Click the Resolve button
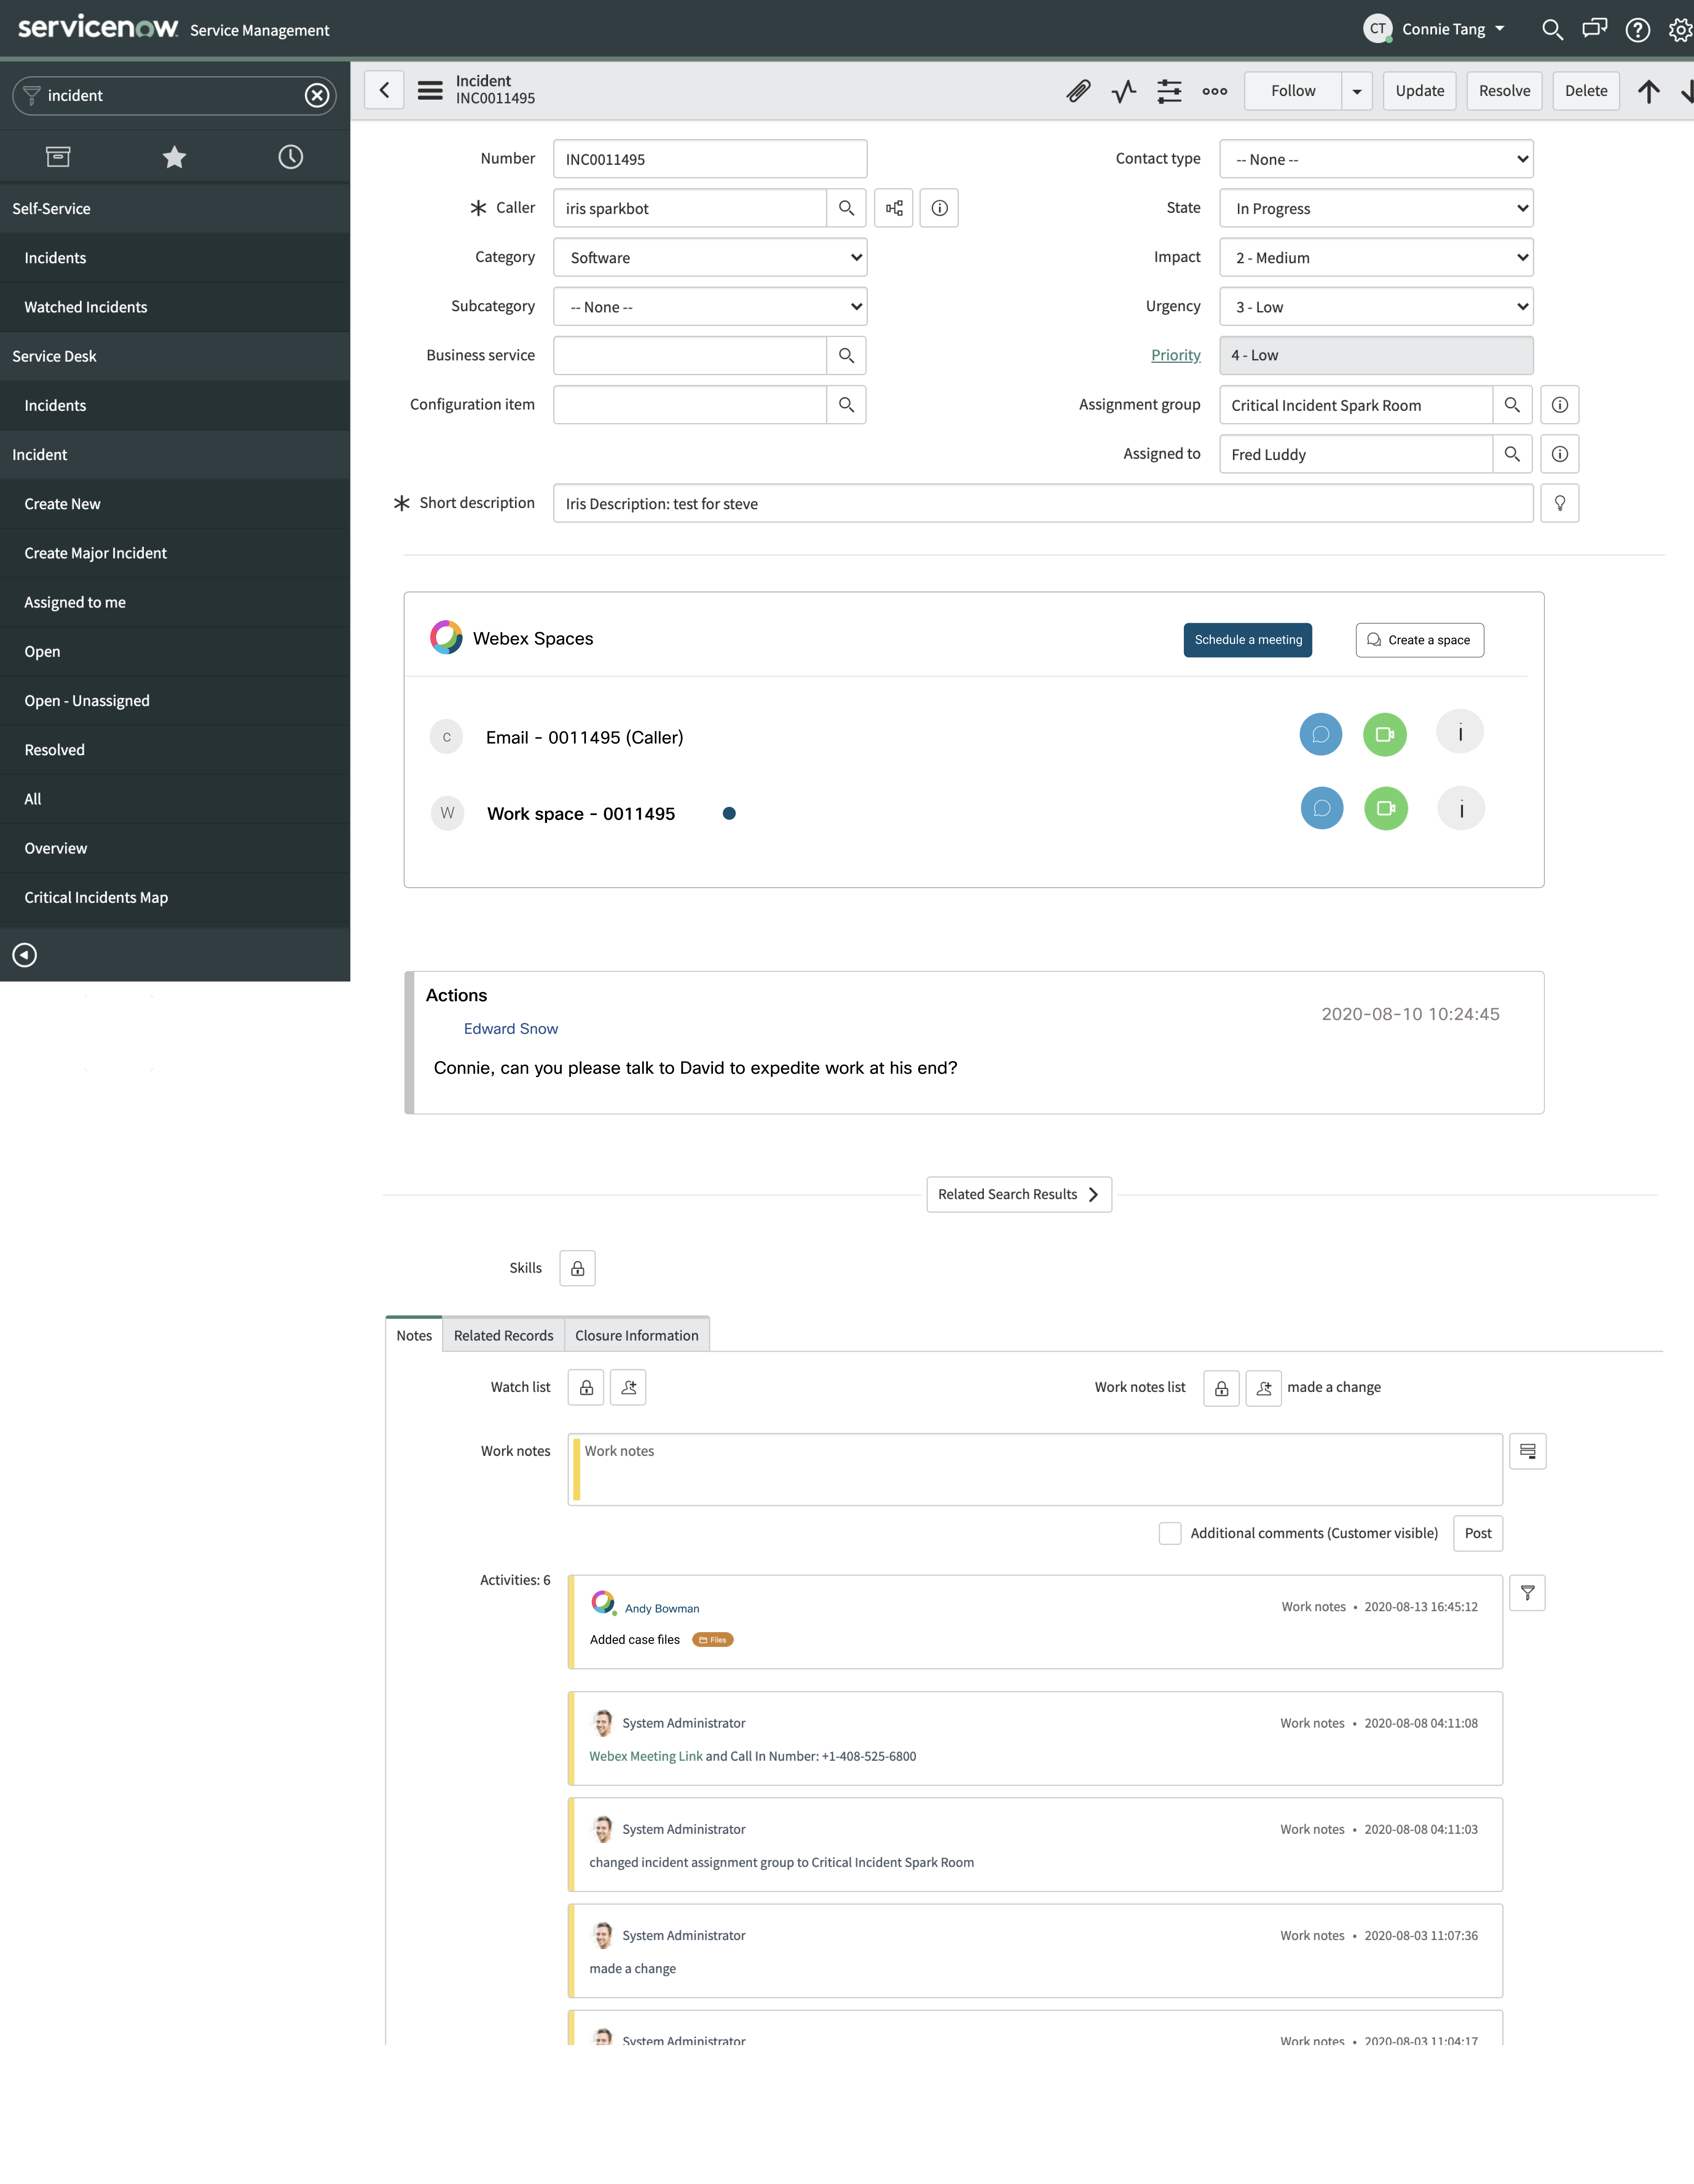1694x2184 pixels. coord(1504,91)
